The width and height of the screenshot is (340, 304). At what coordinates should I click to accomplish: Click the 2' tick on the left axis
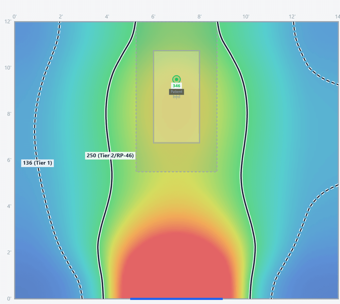(9, 253)
